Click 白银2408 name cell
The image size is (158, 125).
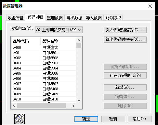[x=59, y=89]
